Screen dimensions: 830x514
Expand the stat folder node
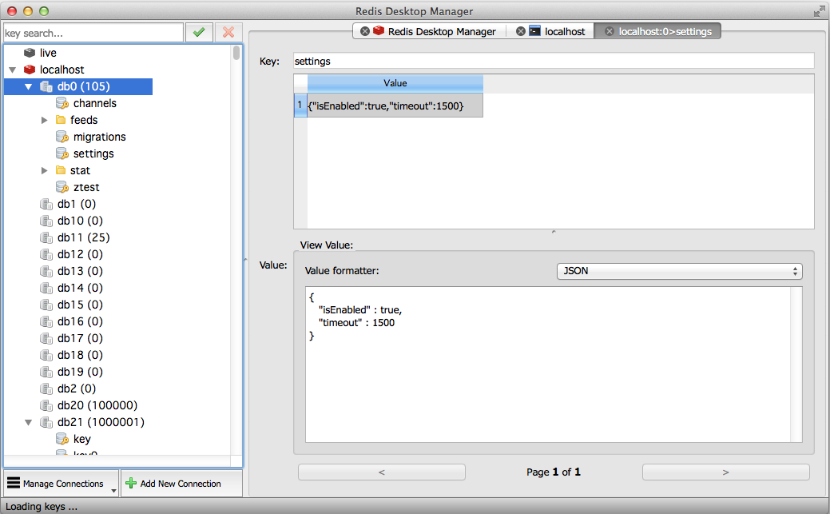pyautogui.click(x=45, y=170)
